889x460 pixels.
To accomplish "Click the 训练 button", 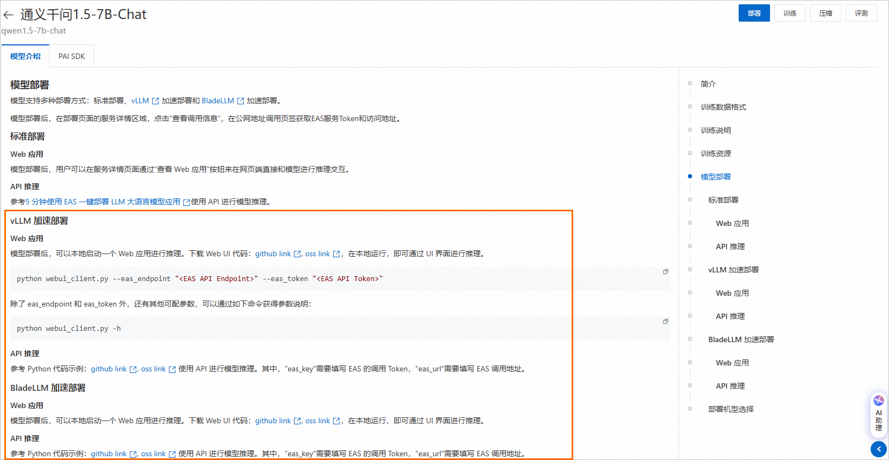I will tap(790, 13).
